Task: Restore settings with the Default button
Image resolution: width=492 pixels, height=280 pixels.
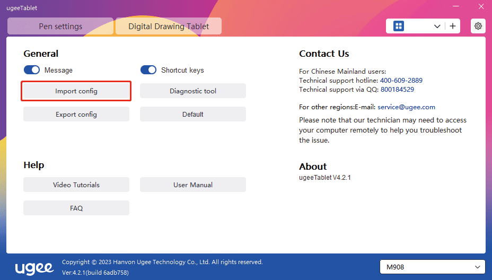Action: click(x=192, y=114)
